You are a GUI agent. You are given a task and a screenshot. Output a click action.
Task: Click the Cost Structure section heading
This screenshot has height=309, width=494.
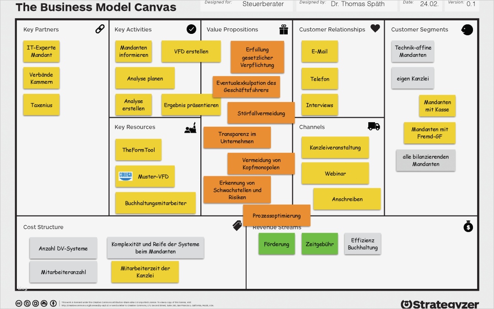click(43, 227)
